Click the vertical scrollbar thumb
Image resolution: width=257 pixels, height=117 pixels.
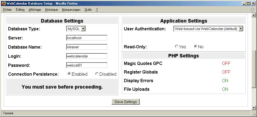coord(254,69)
